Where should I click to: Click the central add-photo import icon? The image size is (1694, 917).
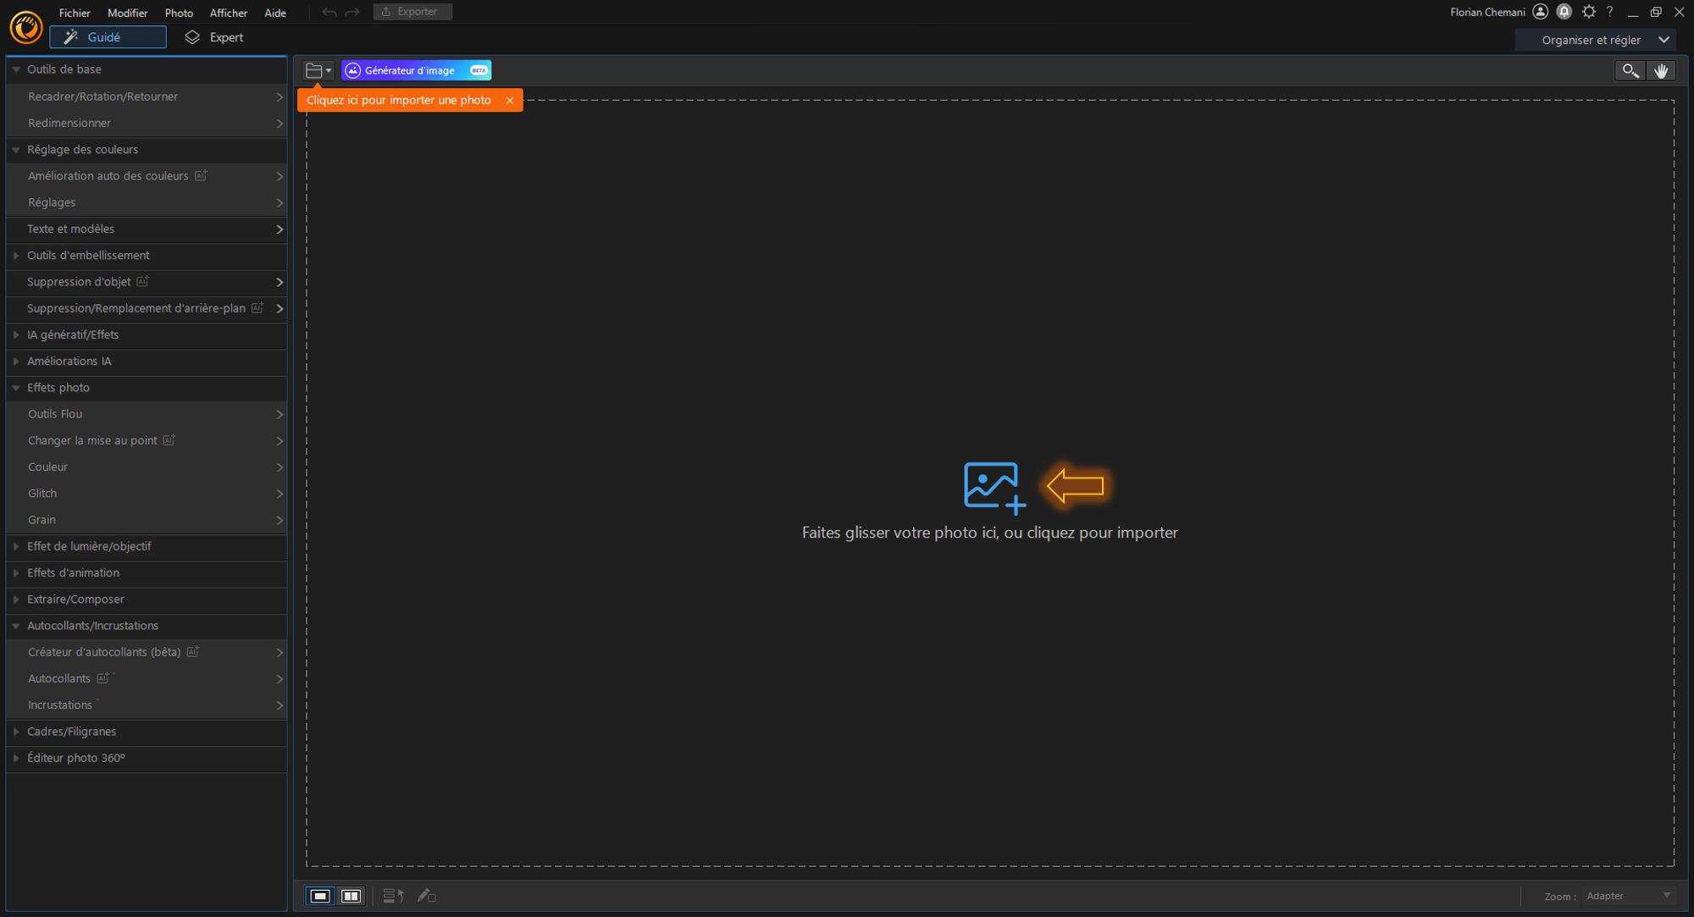(x=994, y=487)
